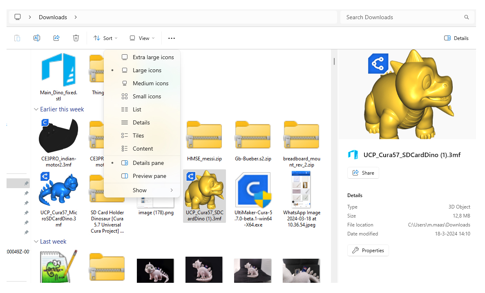485x293 pixels.
Task: Open the See more (three dots) menu
Action: pyautogui.click(x=171, y=38)
